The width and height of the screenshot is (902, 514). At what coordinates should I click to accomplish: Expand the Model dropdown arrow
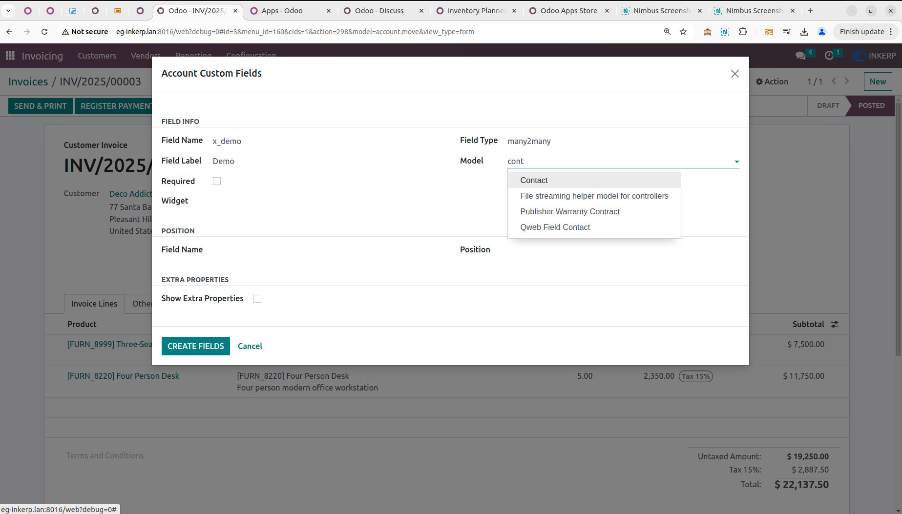point(736,162)
